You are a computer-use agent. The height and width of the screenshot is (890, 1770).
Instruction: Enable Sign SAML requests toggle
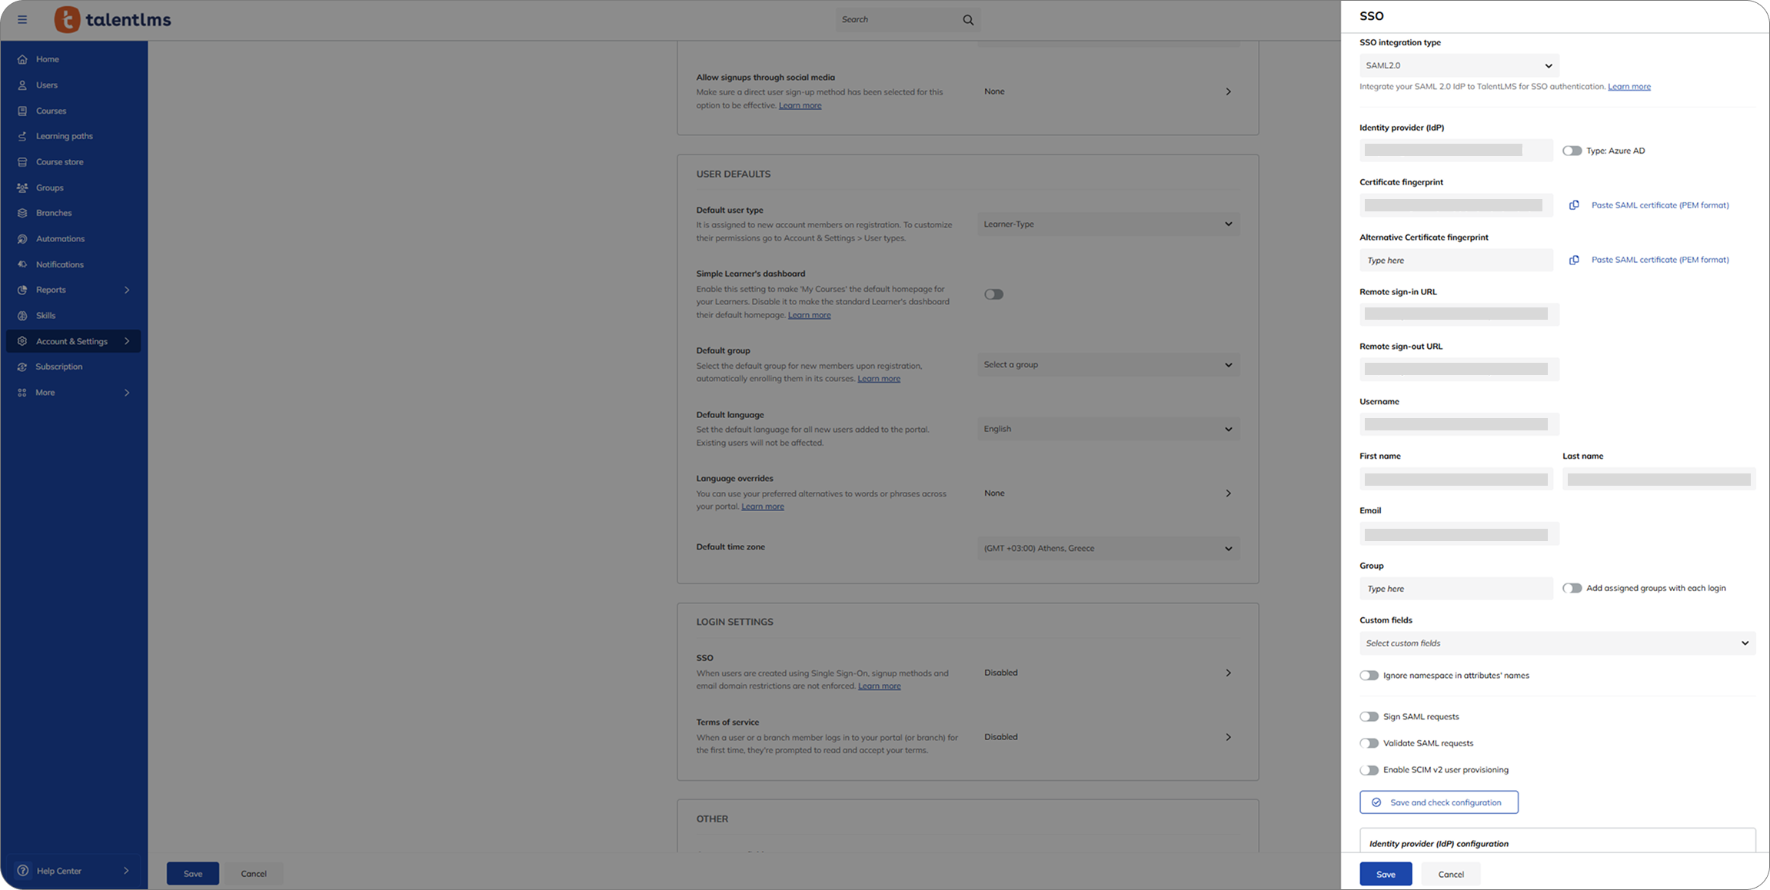point(1369,716)
